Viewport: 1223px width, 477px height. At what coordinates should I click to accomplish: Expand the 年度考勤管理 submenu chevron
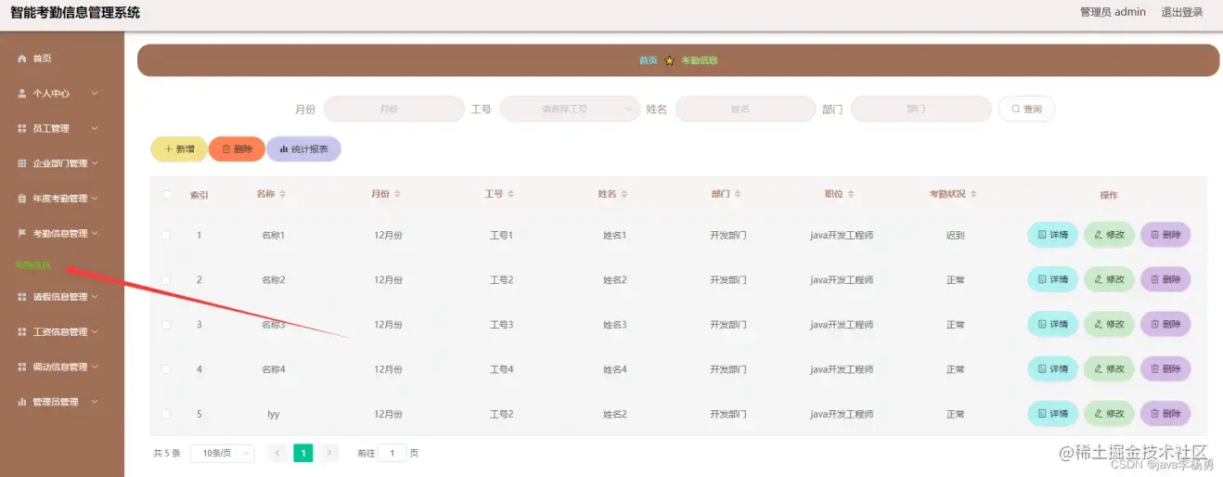tap(95, 199)
